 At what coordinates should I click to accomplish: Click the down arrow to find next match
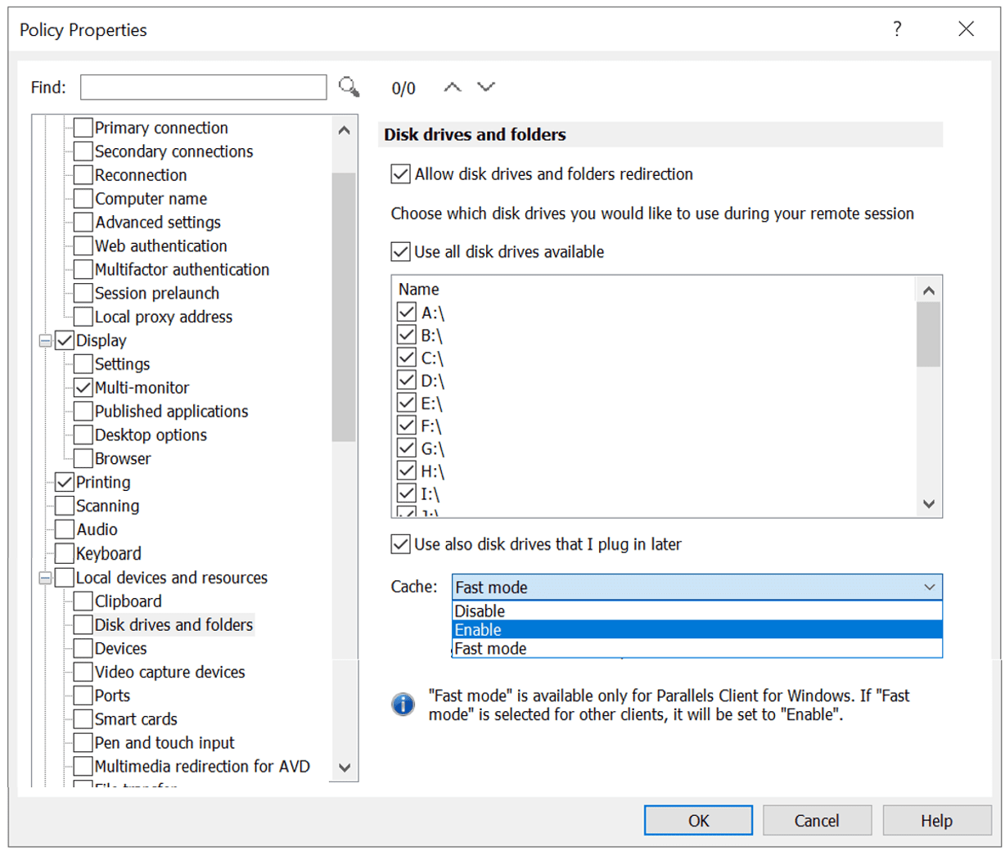pyautogui.click(x=486, y=87)
